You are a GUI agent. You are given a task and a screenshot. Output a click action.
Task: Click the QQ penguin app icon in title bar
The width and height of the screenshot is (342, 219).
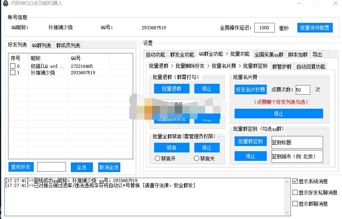(x=6, y=3)
